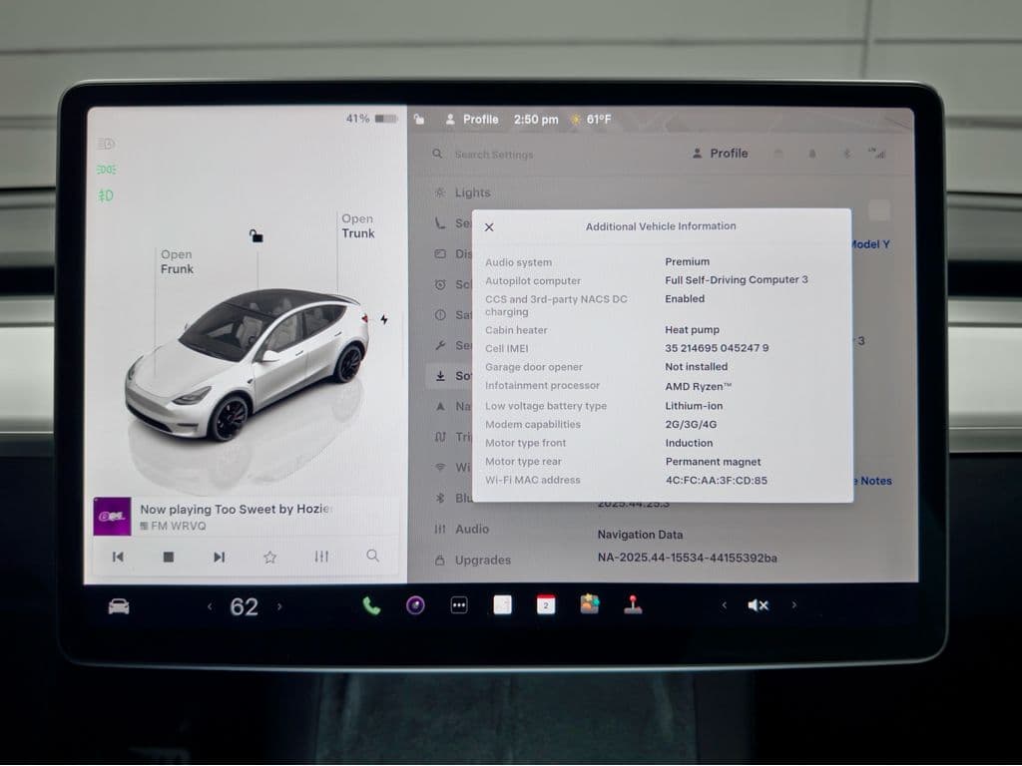Open the green Phone app
1022x766 pixels.
pos(371,605)
